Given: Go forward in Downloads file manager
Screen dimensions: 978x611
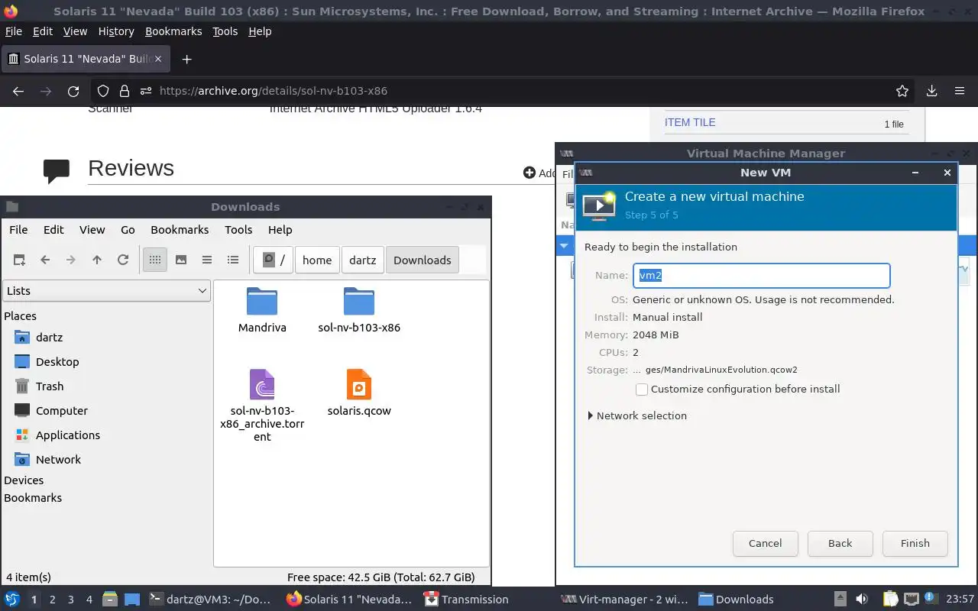Looking at the screenshot, I should pyautogui.click(x=71, y=260).
